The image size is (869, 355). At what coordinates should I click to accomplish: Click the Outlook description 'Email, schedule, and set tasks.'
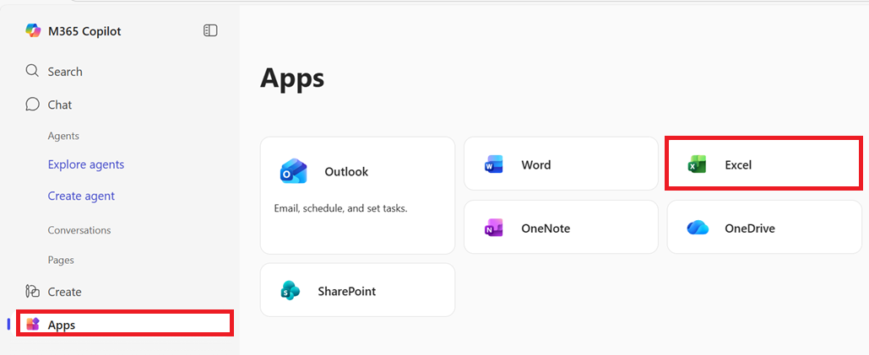point(341,209)
